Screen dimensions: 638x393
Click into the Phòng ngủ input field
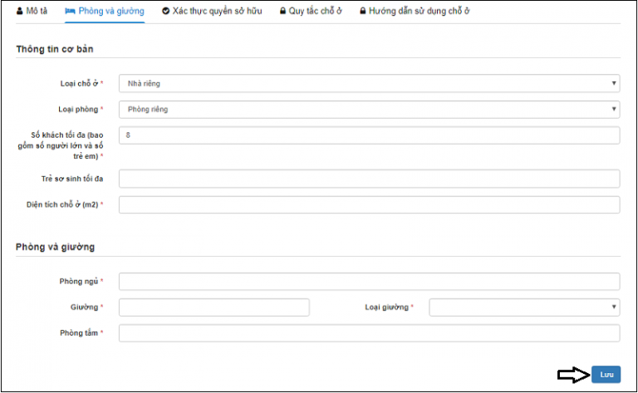(369, 282)
